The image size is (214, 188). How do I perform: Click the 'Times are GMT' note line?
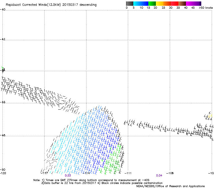click(91, 180)
